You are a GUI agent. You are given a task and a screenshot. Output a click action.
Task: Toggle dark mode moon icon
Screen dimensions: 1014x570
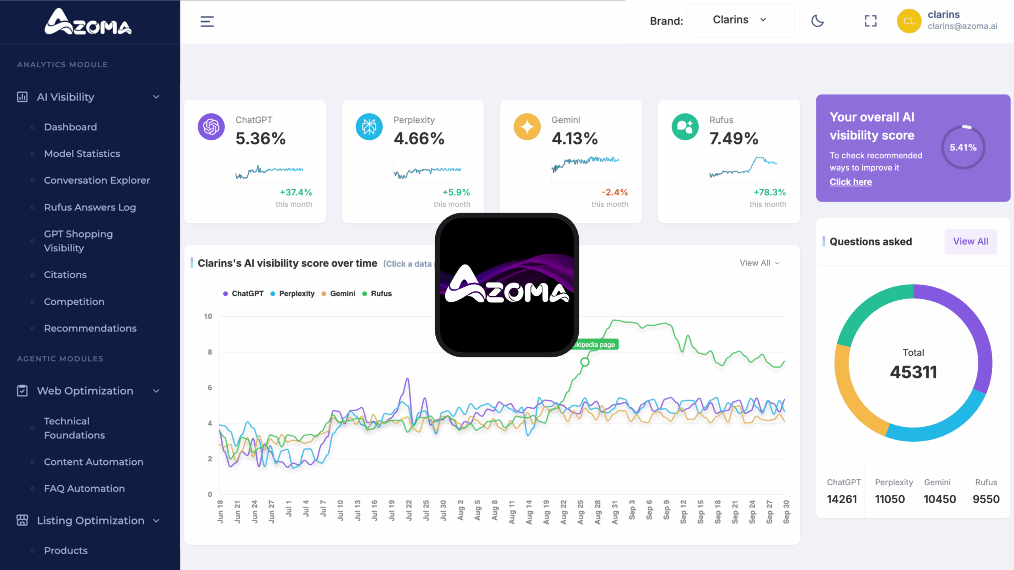817,21
